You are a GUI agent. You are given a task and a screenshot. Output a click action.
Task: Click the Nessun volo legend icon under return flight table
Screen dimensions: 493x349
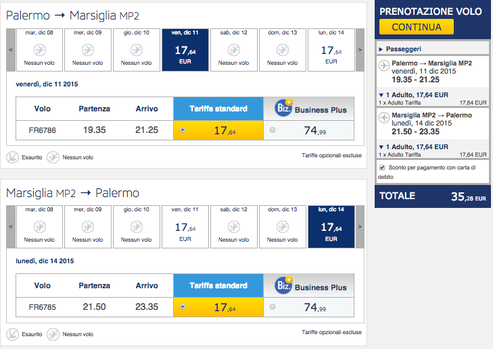tap(53, 334)
